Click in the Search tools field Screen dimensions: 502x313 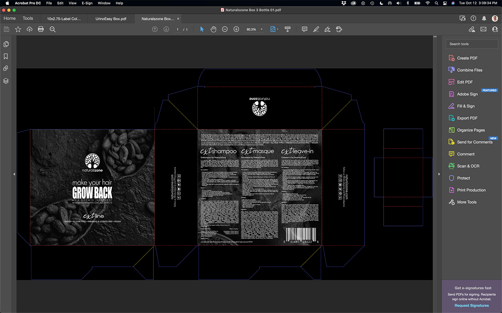472,44
